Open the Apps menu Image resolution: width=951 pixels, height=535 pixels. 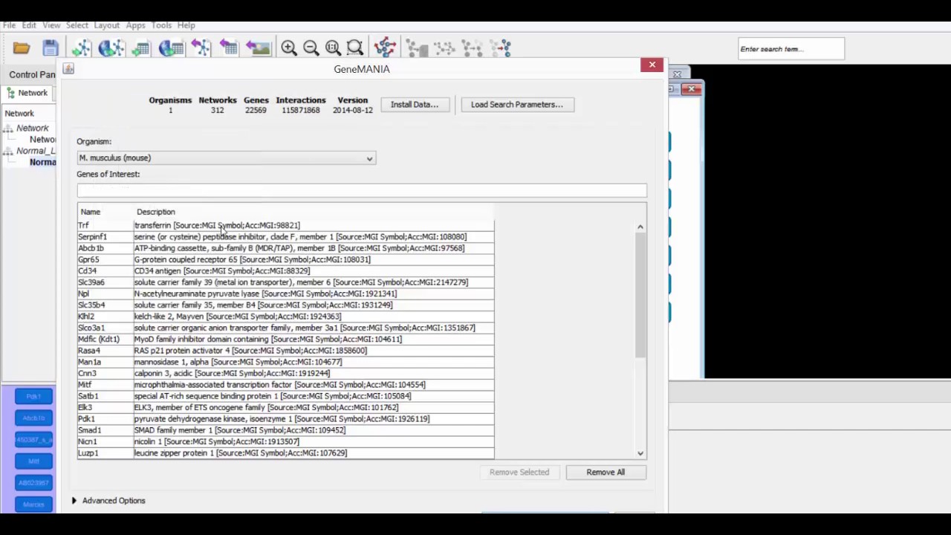pos(135,25)
